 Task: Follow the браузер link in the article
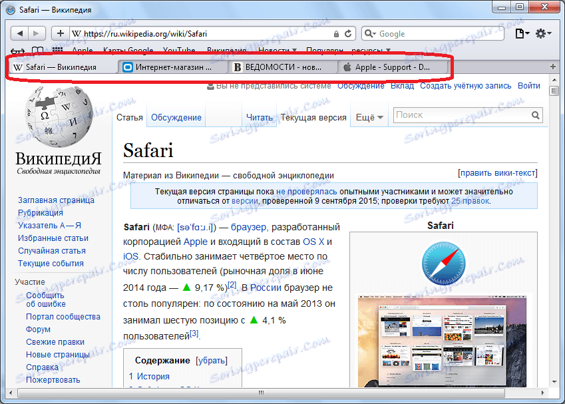click(x=249, y=227)
